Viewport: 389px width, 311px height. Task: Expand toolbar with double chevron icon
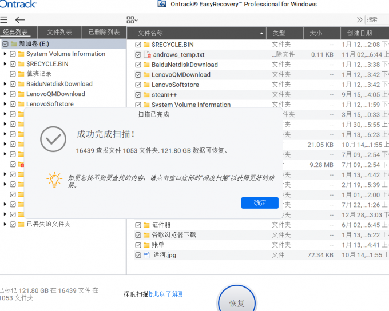359,19
